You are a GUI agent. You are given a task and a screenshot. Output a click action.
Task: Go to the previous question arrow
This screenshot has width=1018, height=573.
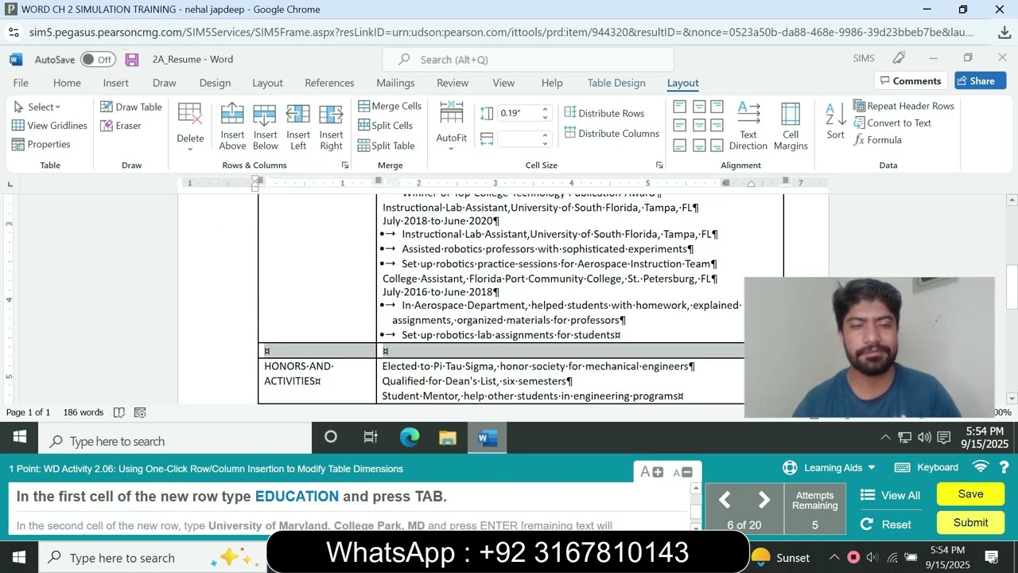(x=725, y=500)
